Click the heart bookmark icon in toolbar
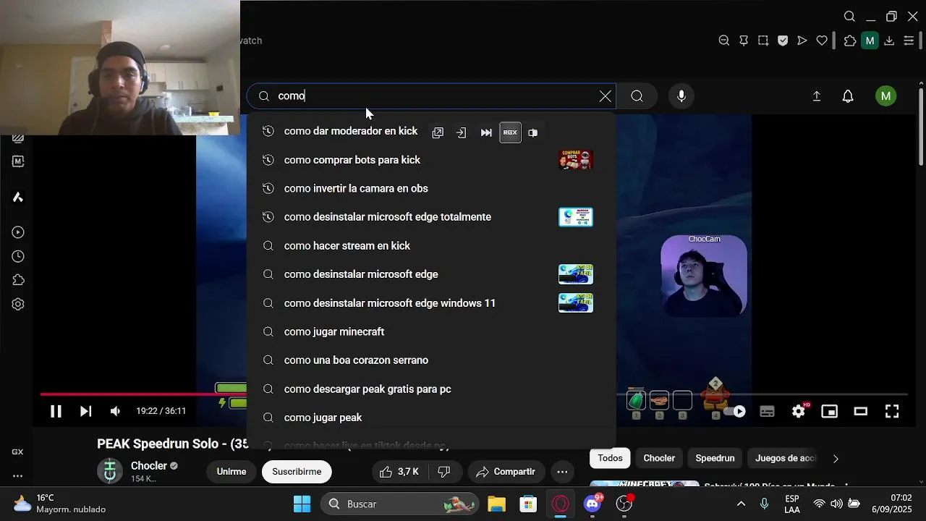 822,41
